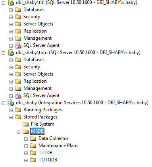This screenshot has height=167, width=152.
Task: Select the TOTODB label
Action: pos(48,160)
